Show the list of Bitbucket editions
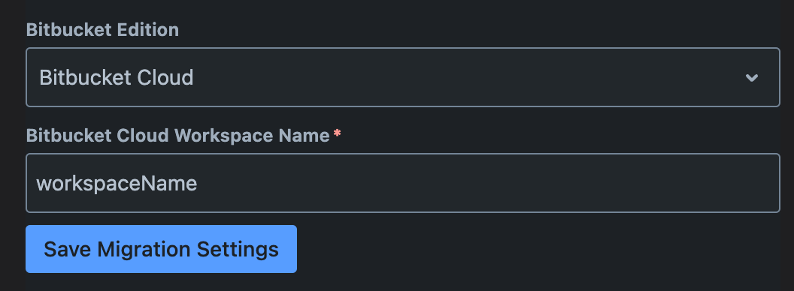The image size is (794, 291). point(402,77)
